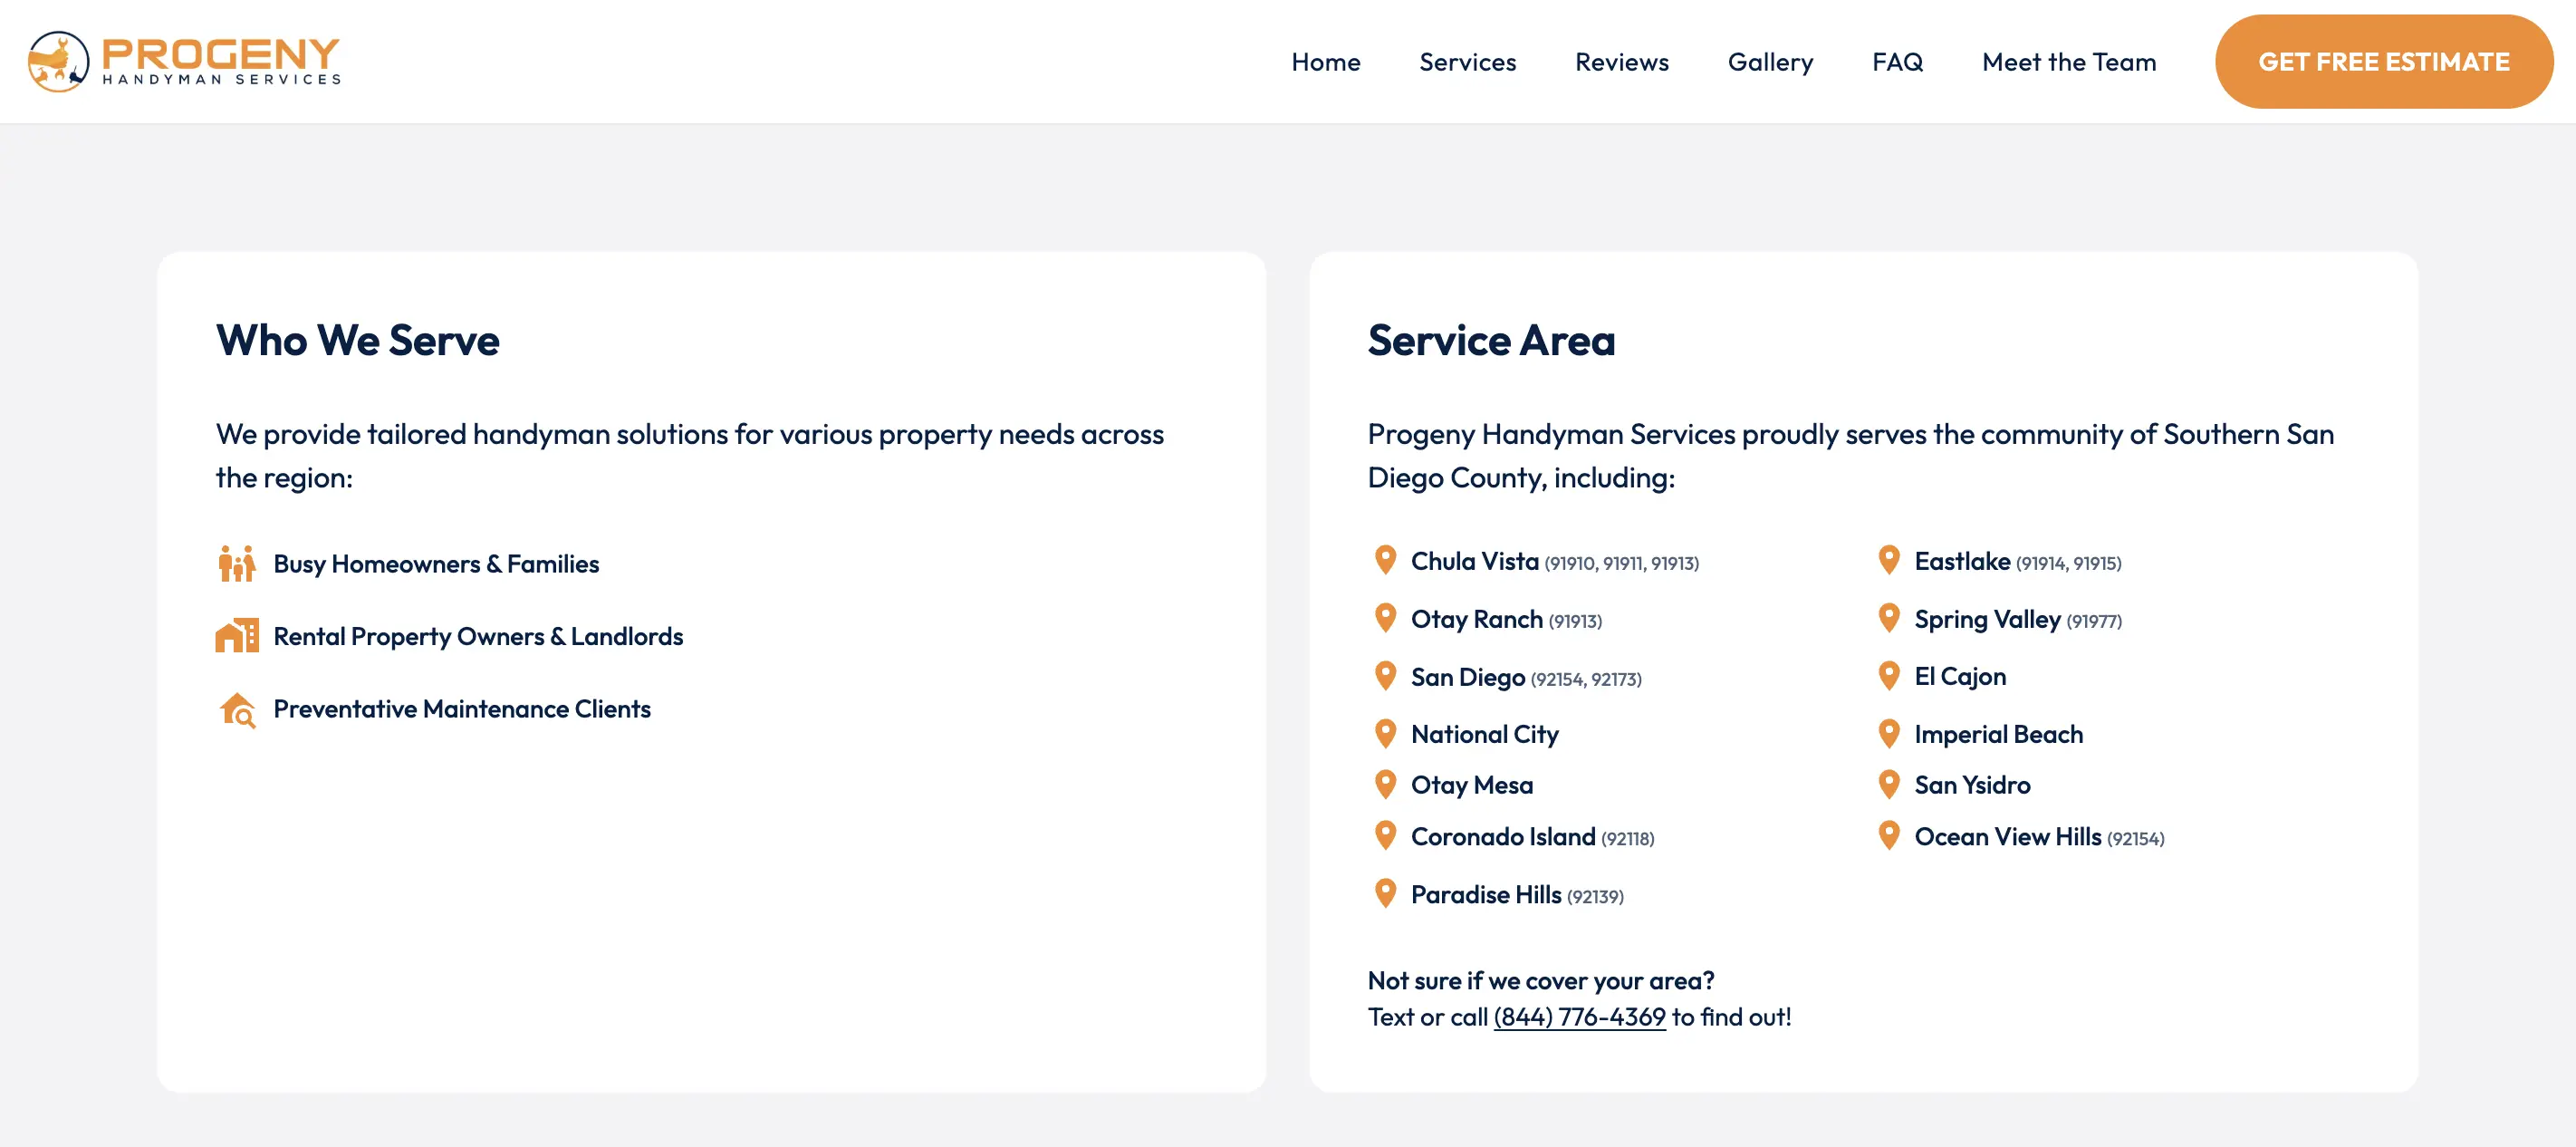Screen dimensions: 2576x1147
Task: Click the building icon beside Rental Property Owners
Action: (237, 636)
